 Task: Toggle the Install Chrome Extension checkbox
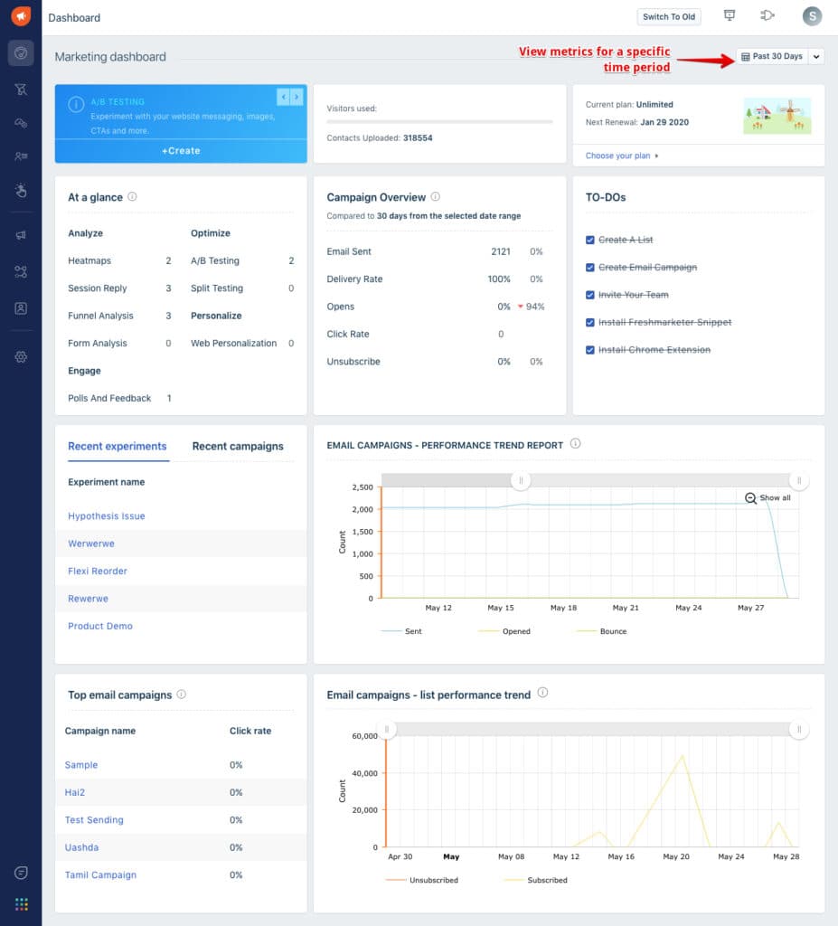pyautogui.click(x=590, y=349)
